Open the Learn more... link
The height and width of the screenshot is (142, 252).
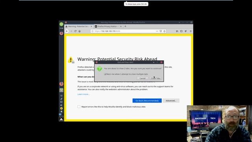[x=83, y=94]
